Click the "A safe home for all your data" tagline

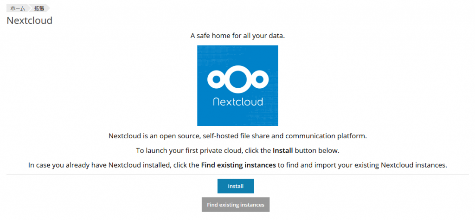[x=237, y=36]
